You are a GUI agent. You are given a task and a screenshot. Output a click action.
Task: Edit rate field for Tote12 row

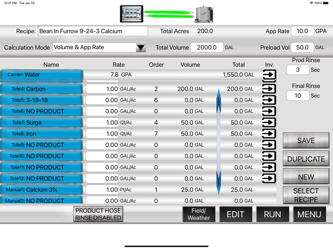pos(102,179)
